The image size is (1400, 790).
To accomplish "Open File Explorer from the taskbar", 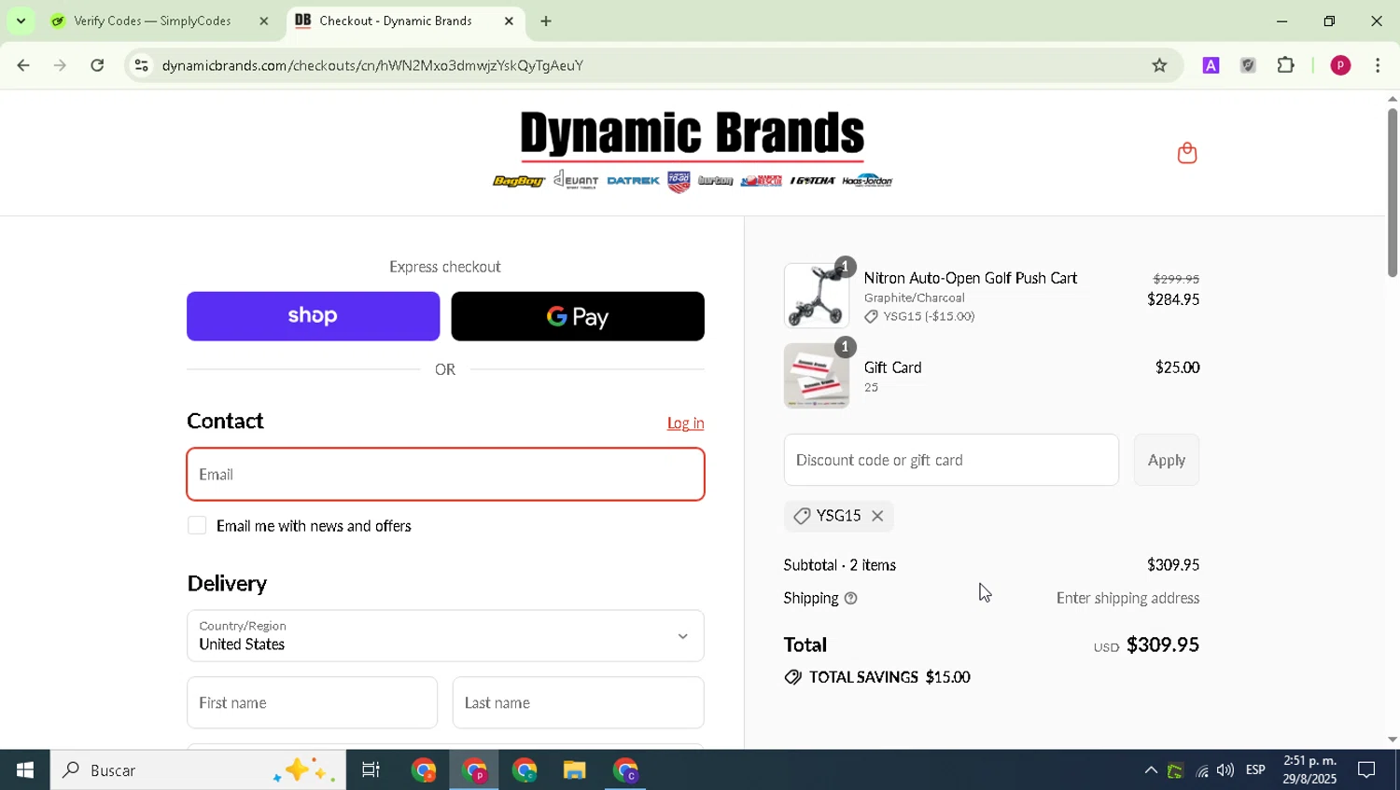I will (574, 770).
